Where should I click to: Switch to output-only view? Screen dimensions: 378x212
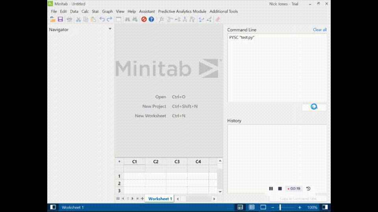point(263,207)
